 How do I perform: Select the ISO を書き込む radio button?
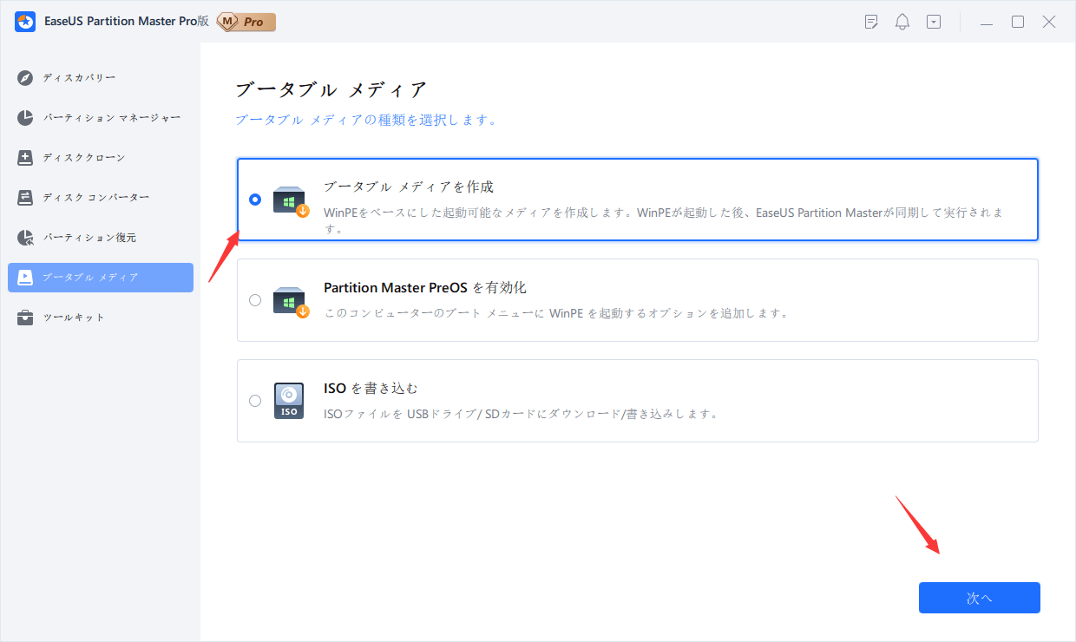[254, 401]
